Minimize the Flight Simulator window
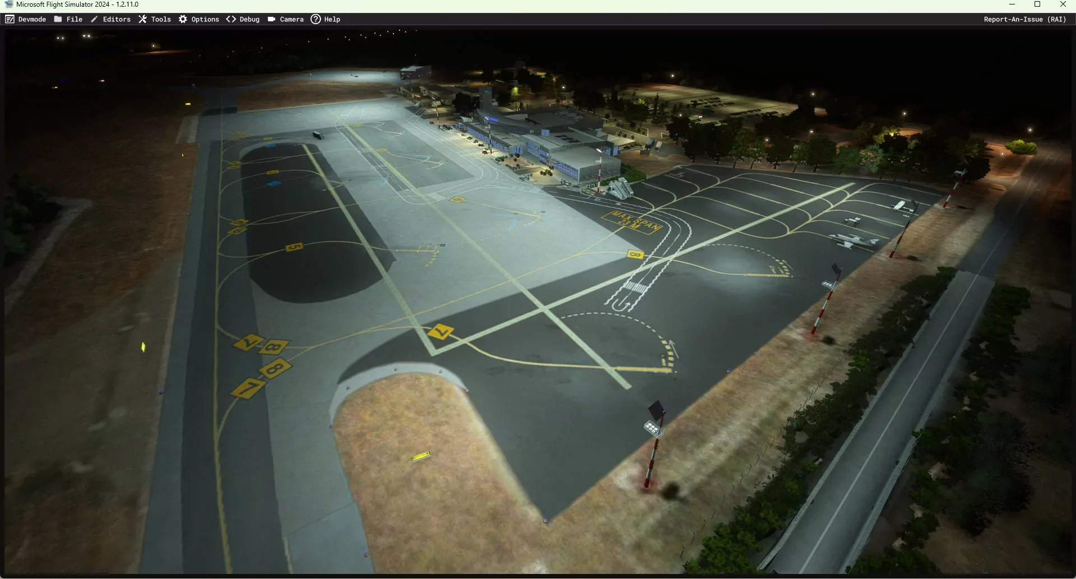This screenshot has width=1076, height=579. pos(1012,4)
